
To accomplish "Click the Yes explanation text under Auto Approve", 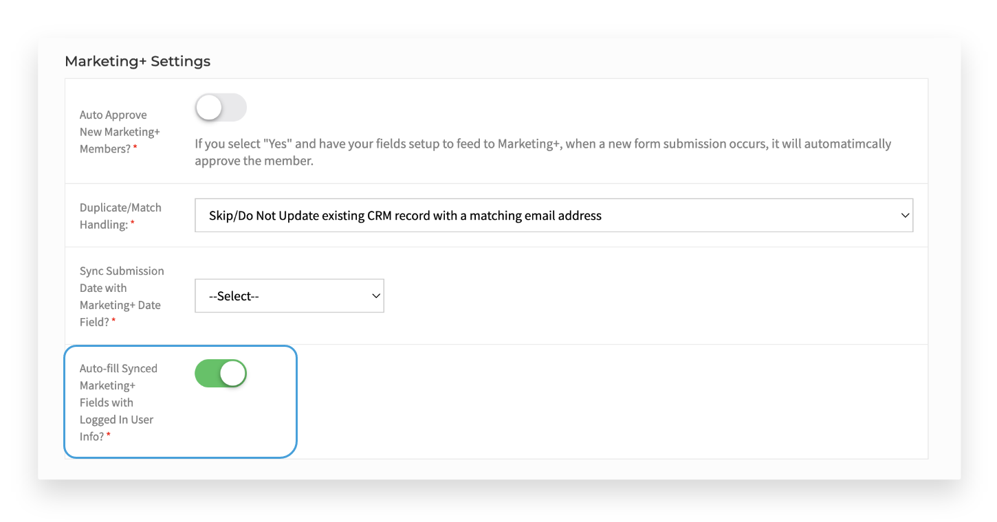I will coord(543,152).
